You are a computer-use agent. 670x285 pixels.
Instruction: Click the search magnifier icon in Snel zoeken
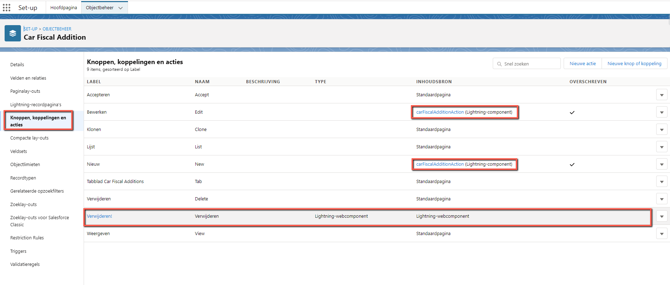tap(499, 64)
